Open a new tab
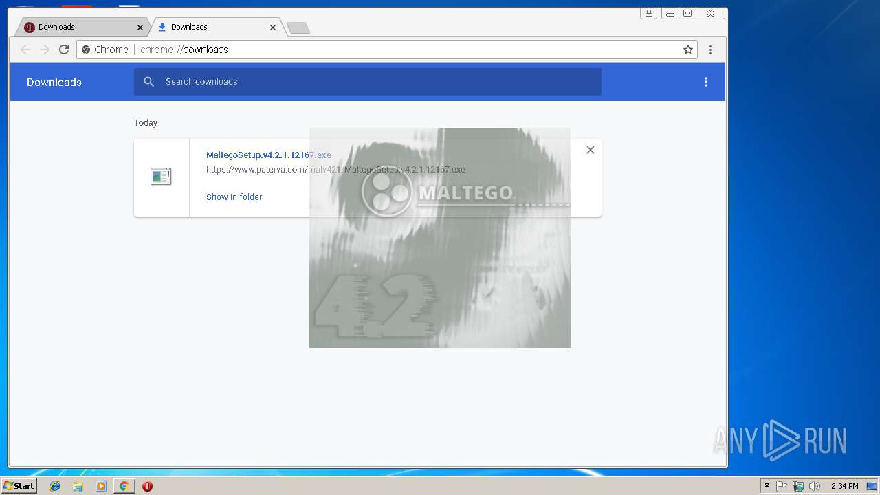 click(298, 27)
